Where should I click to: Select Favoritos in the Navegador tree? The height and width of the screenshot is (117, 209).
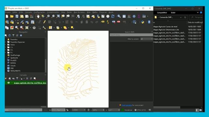(x=14, y=39)
